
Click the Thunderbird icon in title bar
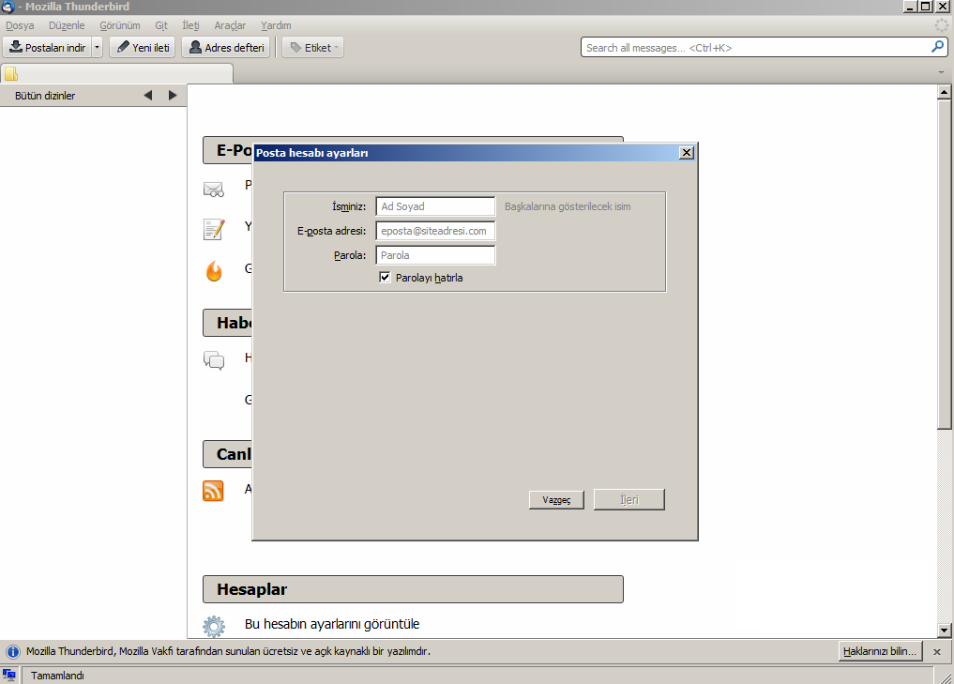click(8, 7)
